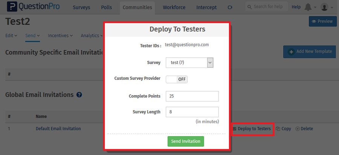Click the search magnifier icon
The height and width of the screenshot is (155, 339).
pyautogui.click(x=249, y=7)
